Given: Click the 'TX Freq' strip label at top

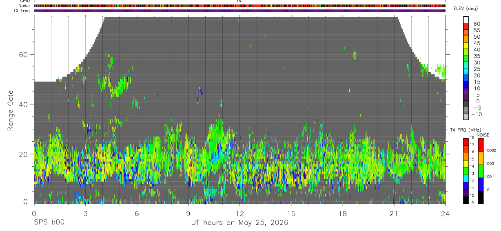Looking at the screenshot, I should [x=22, y=11].
